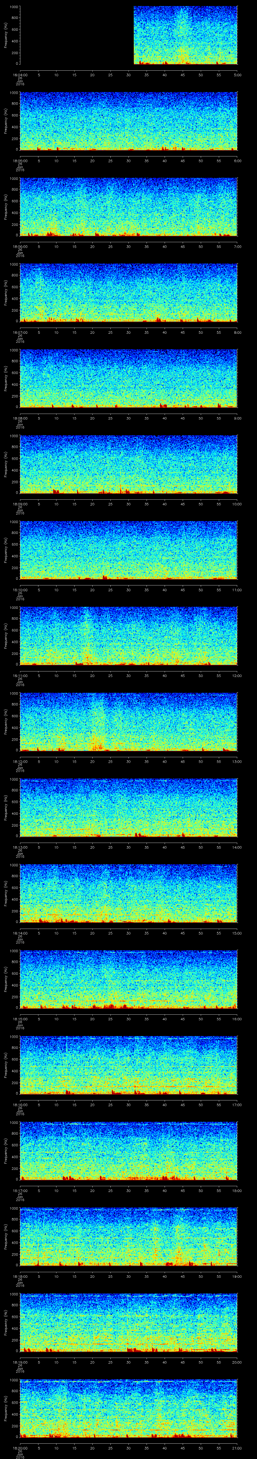257x1459 pixels.
Task: Select the spectrogram panel starting at 18:16:00
Action: pyautogui.click(x=129, y=1065)
